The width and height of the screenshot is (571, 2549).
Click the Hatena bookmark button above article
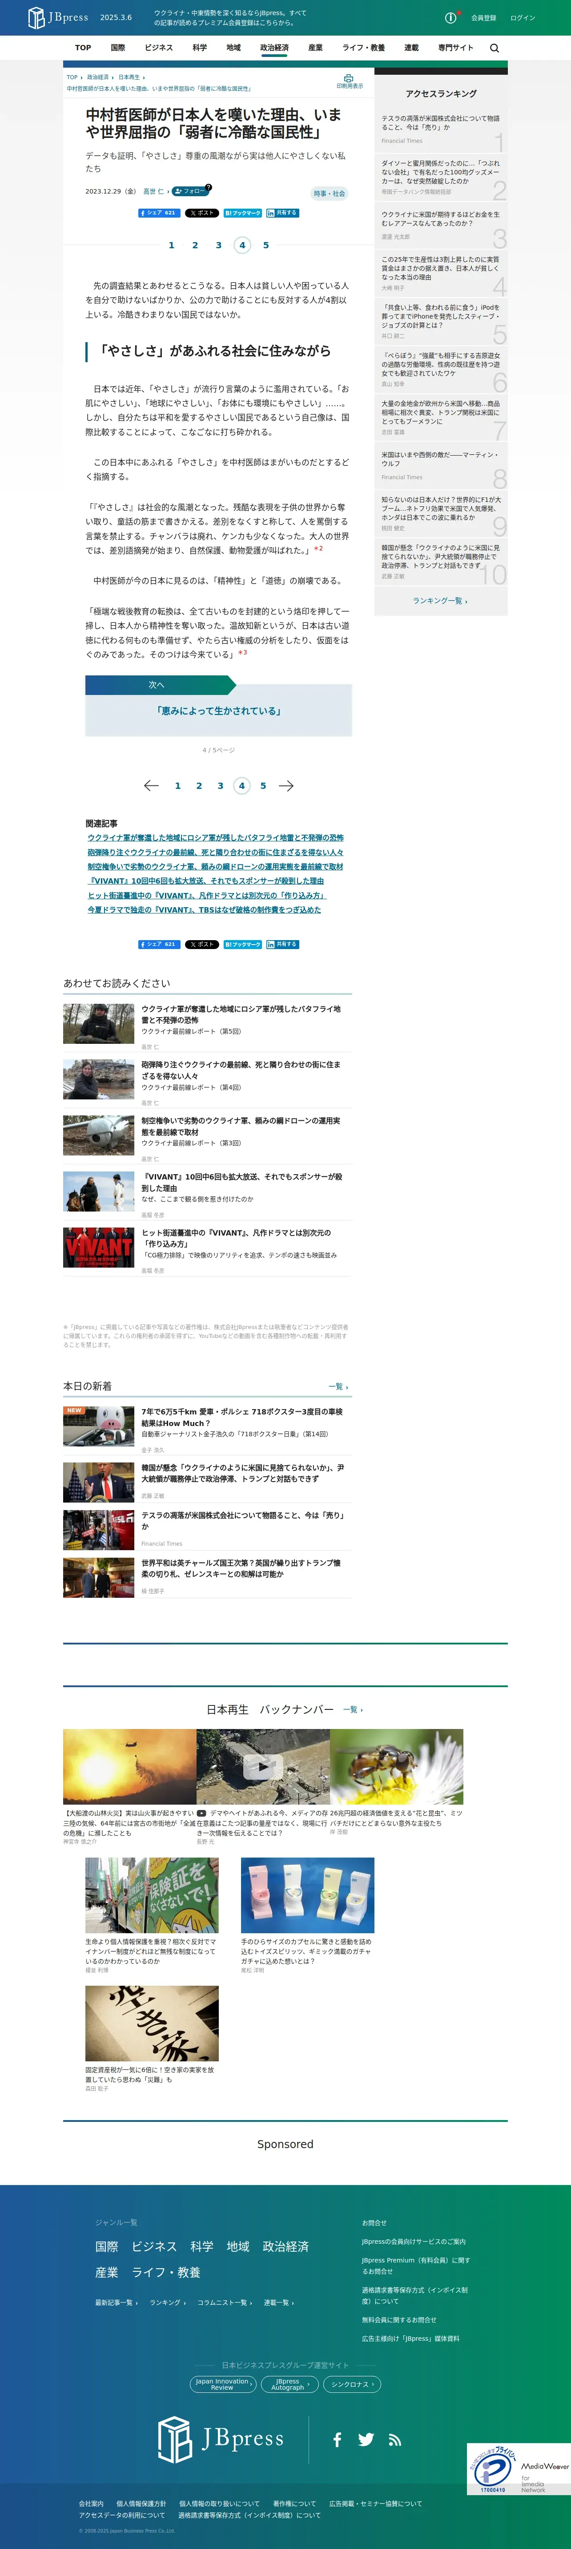pyautogui.click(x=242, y=213)
